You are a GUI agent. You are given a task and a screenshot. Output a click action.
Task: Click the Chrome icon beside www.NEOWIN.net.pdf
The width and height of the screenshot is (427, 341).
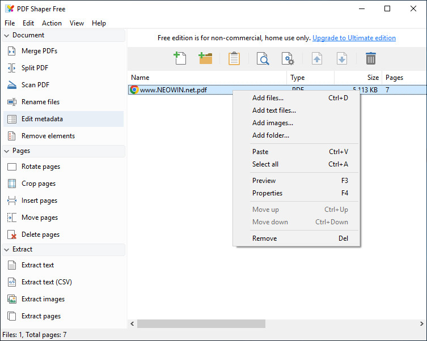(134, 89)
